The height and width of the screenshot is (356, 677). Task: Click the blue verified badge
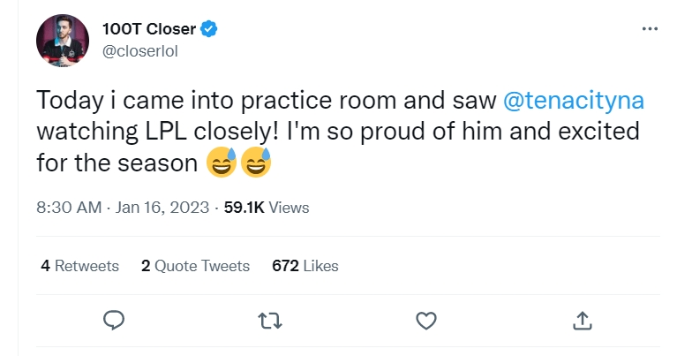(210, 28)
